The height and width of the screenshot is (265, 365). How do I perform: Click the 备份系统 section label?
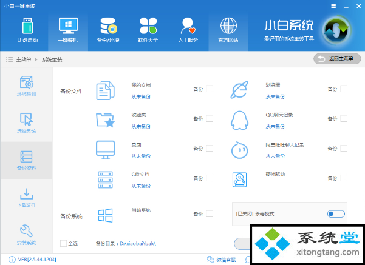71,216
